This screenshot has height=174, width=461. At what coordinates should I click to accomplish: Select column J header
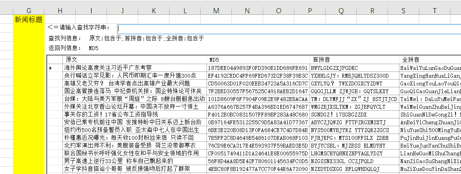coord(122,11)
